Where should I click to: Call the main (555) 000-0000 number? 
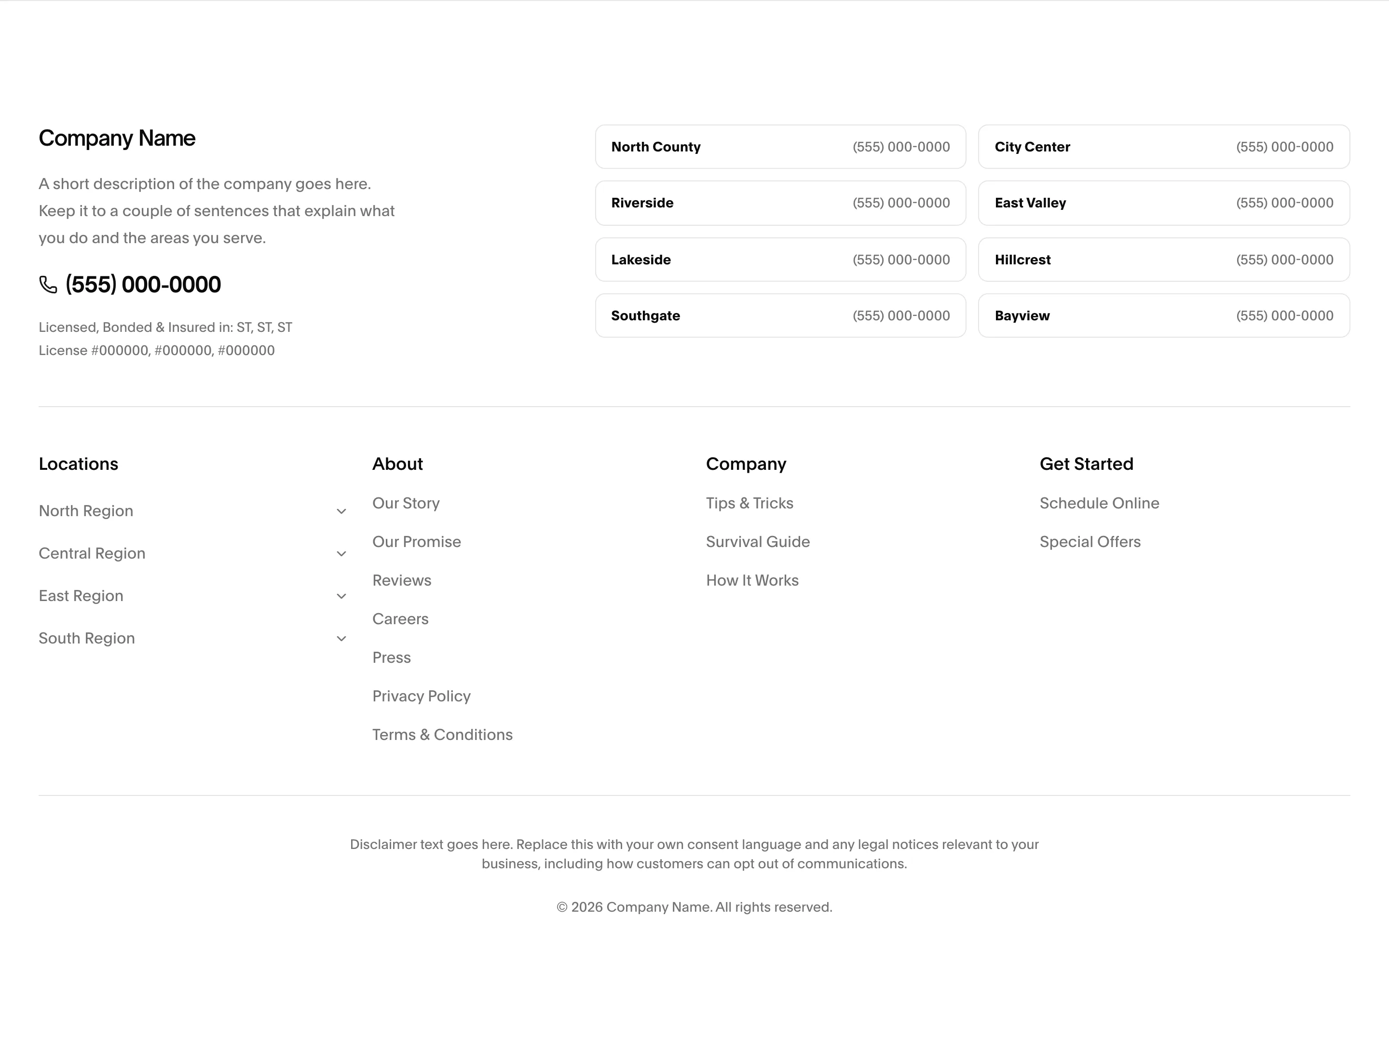pos(143,285)
